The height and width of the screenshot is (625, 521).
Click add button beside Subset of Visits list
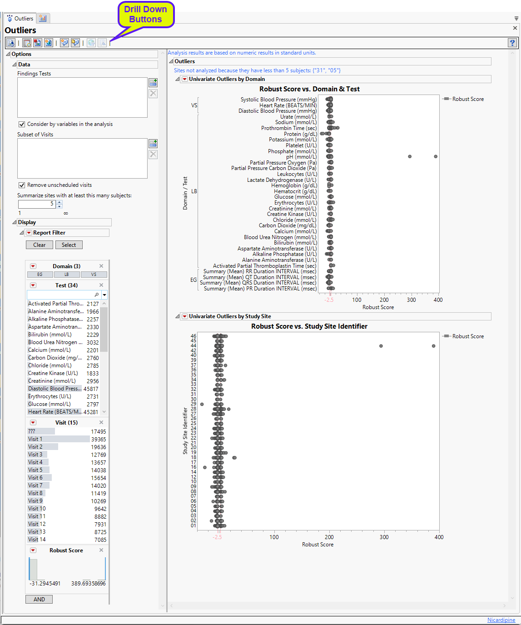(x=153, y=143)
